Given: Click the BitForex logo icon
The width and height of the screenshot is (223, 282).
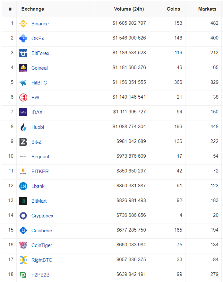Looking at the screenshot, I should point(23,53).
